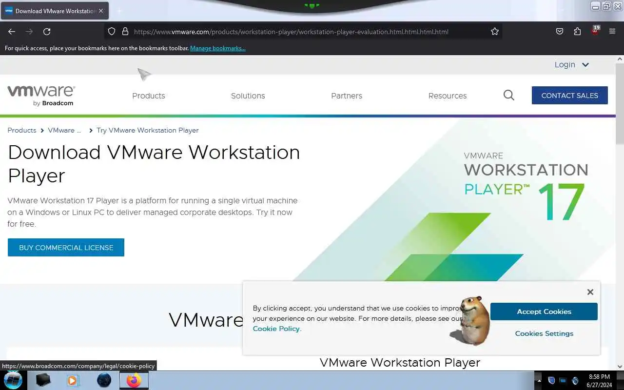Click the Download VMware Workstation Player heading
Screen dimensions: 624x390
pos(154,164)
